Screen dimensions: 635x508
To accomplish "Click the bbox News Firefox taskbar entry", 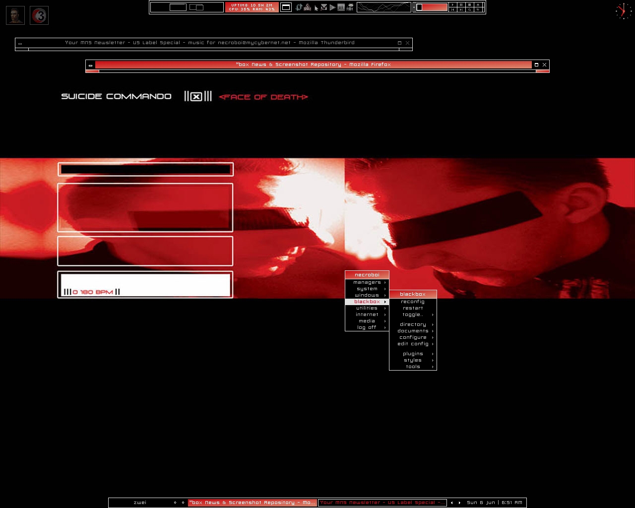I will click(253, 503).
